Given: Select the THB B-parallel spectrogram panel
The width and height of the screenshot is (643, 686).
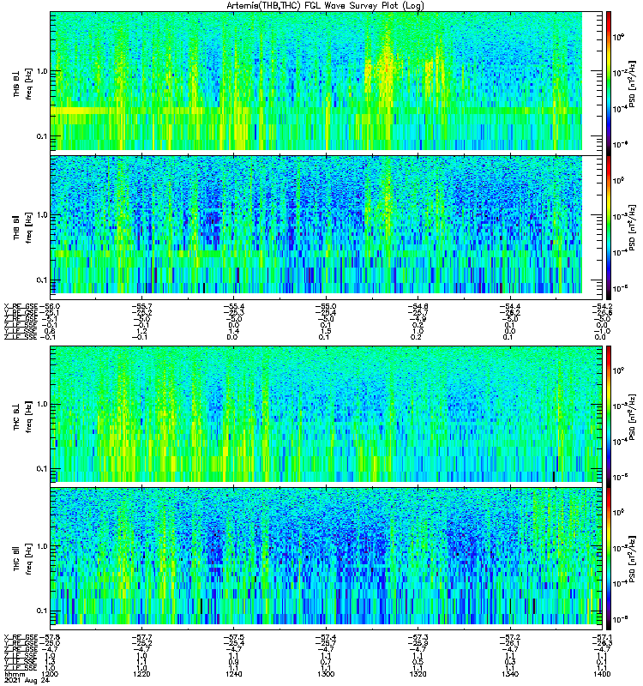Looking at the screenshot, I should click(x=327, y=227).
